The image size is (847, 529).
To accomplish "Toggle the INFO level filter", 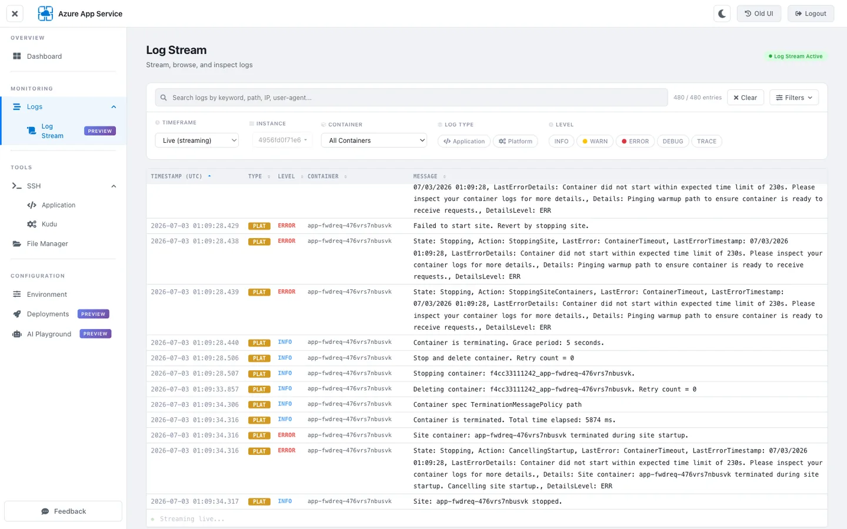I will (x=561, y=141).
